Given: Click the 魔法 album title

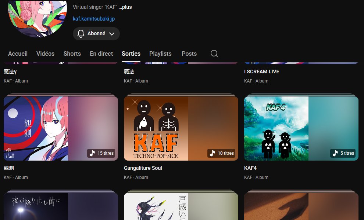Looking at the screenshot, I should click(x=129, y=72).
